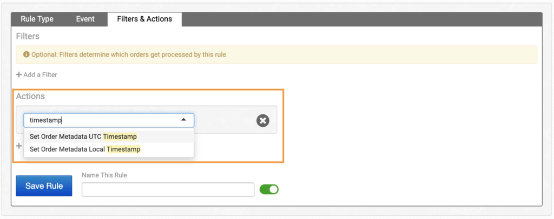The width and height of the screenshot is (554, 219).
Task: Choose Set Order Metadata Local Timestamp
Action: pyautogui.click(x=85, y=149)
